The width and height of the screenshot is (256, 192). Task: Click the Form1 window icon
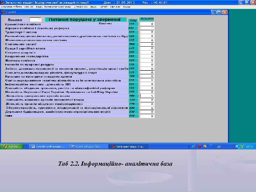click(x=3, y=12)
